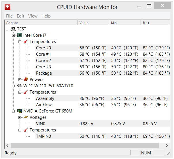Collapse the WDC WD10JPVT-60A1YT0 node
The height and width of the screenshot is (159, 174).
13,86
